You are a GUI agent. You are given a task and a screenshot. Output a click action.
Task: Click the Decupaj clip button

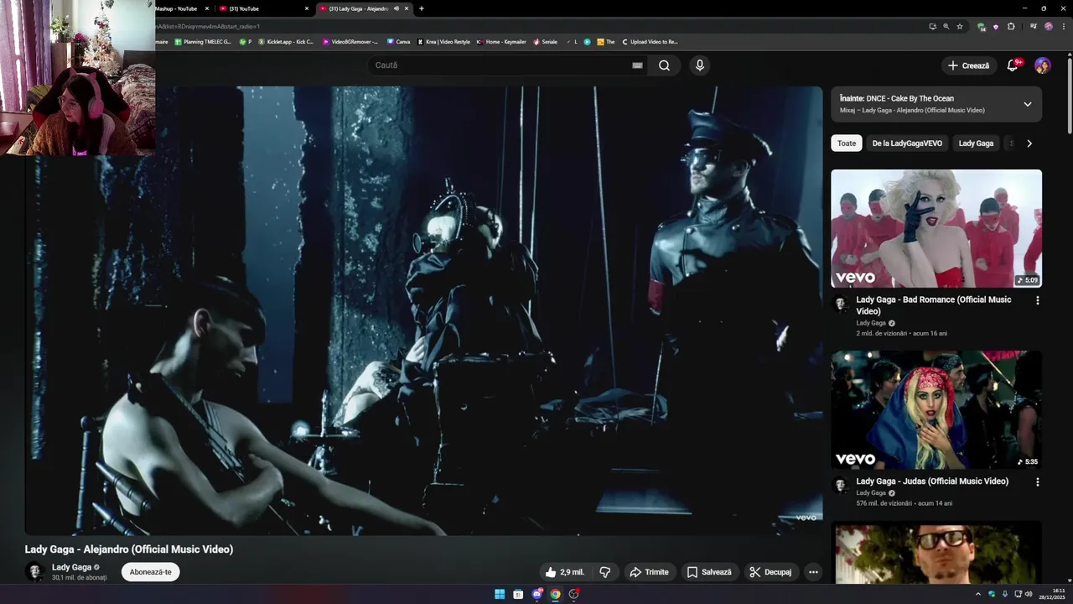pos(770,572)
